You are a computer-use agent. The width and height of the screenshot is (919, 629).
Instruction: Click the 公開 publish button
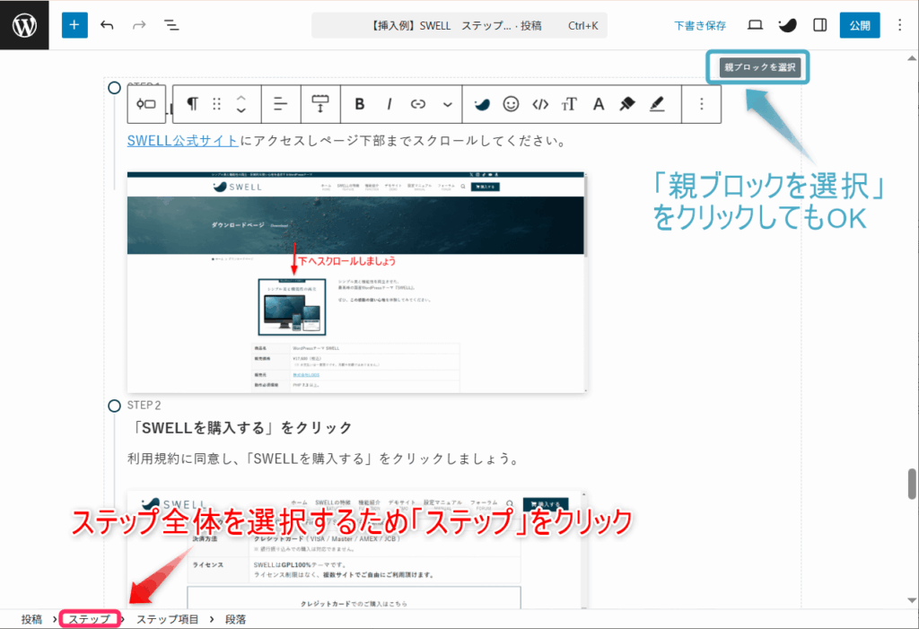coord(860,25)
